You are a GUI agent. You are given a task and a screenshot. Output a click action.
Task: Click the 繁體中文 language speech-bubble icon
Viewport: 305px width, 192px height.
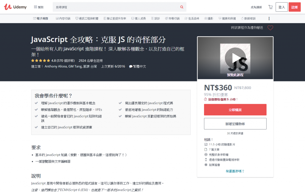(x=131, y=67)
